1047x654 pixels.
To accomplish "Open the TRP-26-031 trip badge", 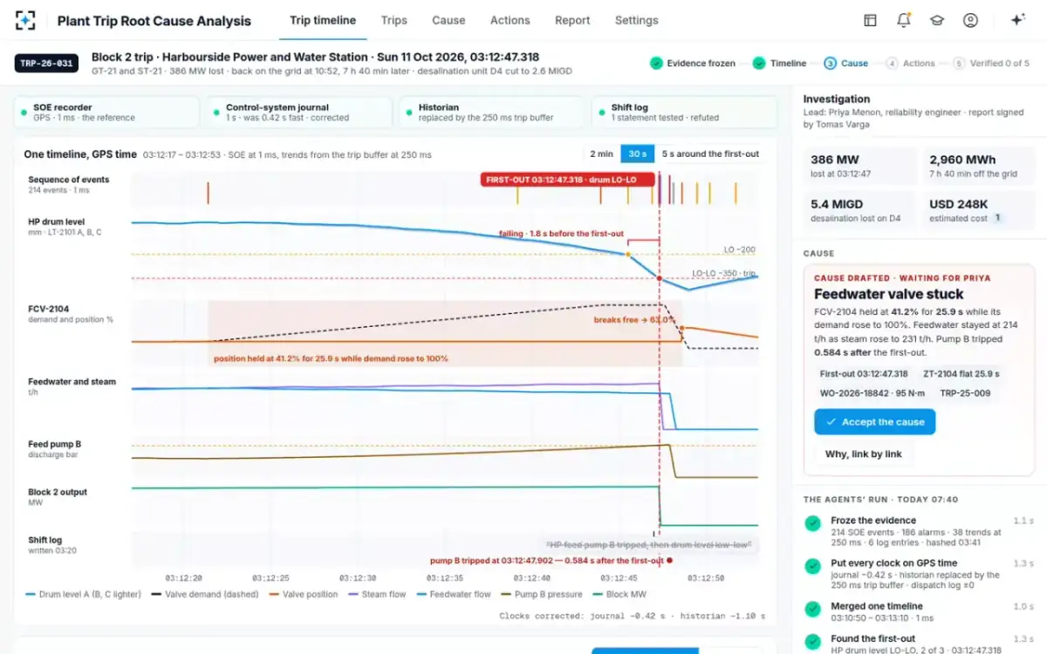I will click(x=46, y=63).
